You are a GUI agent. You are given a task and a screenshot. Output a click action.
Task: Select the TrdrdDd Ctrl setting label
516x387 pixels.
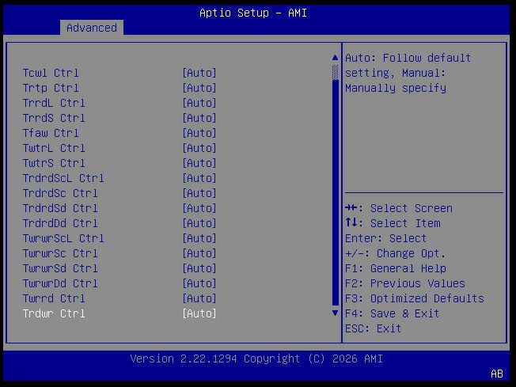tap(60, 223)
